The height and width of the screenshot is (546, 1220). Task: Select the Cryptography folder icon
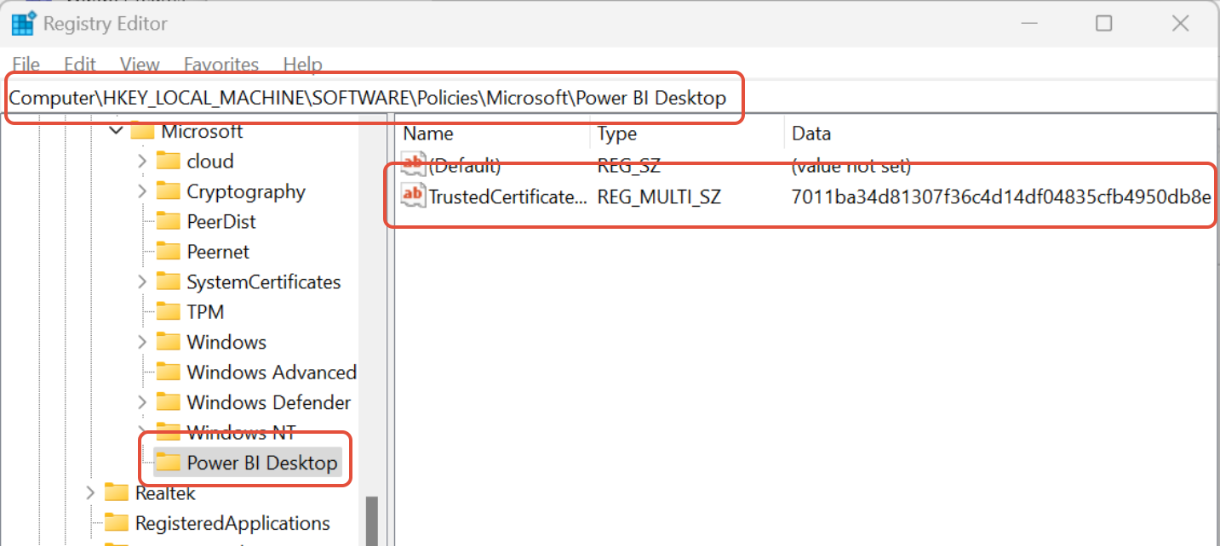[169, 192]
